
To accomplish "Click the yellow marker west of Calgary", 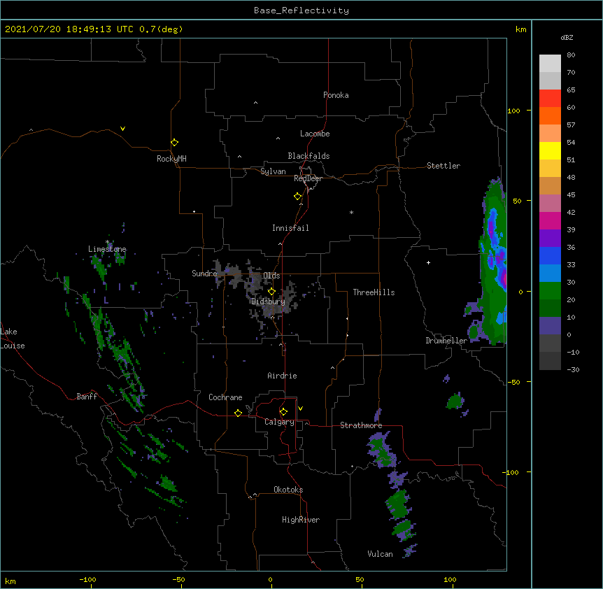I will [x=238, y=413].
